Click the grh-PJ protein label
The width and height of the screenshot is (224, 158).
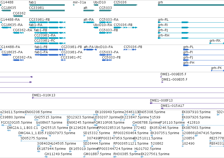click(188, 57)
